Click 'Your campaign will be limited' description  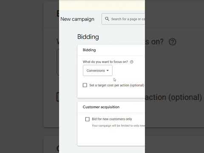[119, 126]
